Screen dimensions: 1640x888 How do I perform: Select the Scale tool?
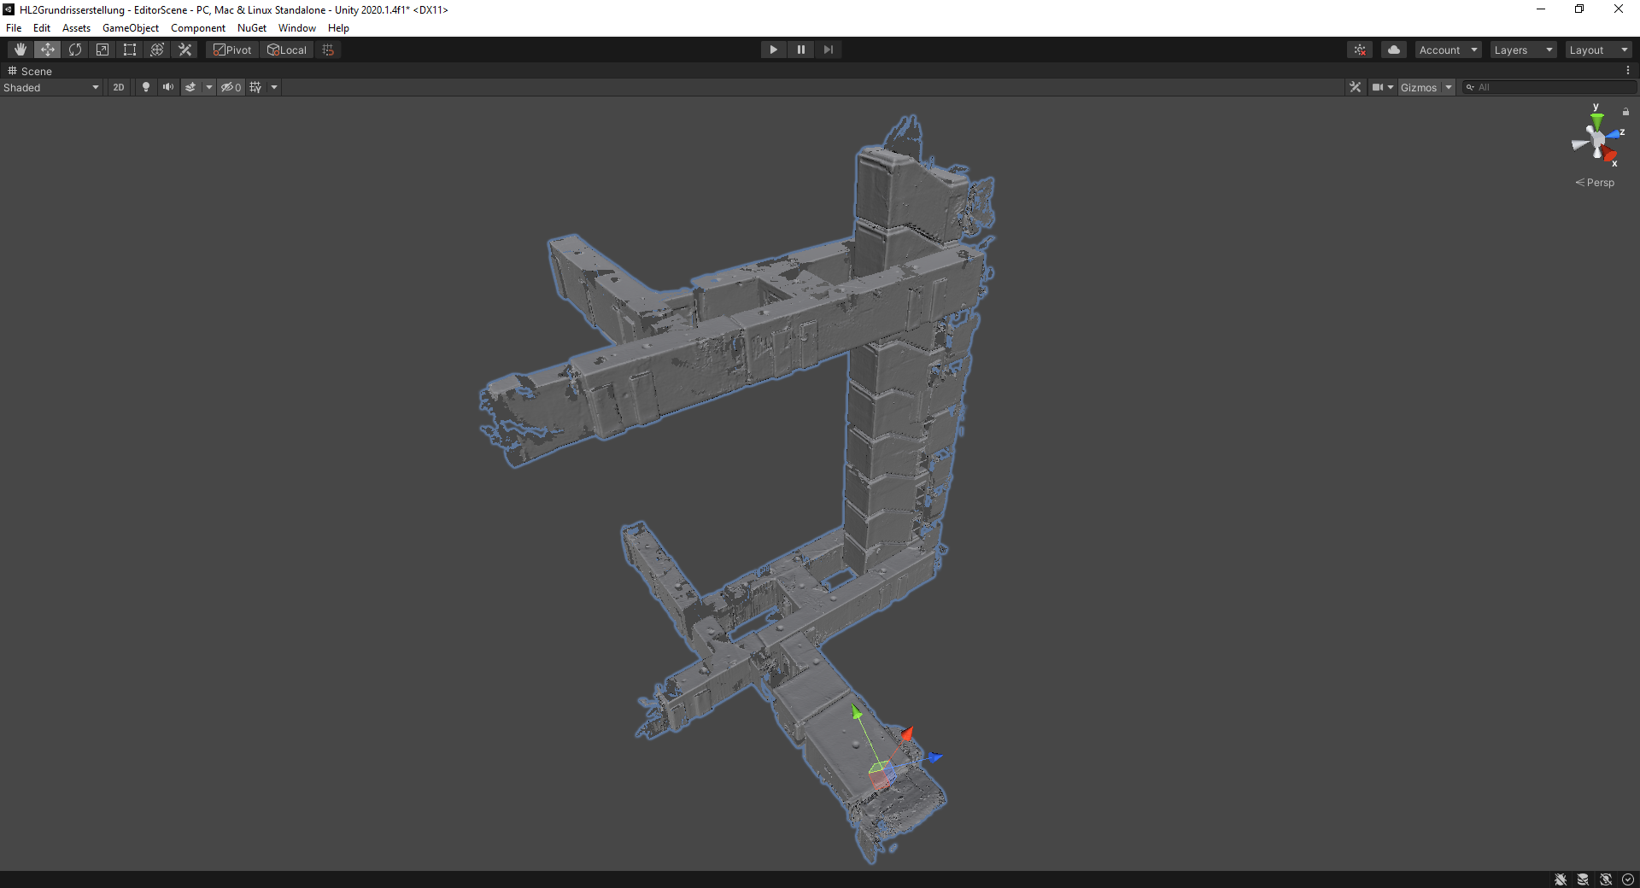pyautogui.click(x=102, y=50)
